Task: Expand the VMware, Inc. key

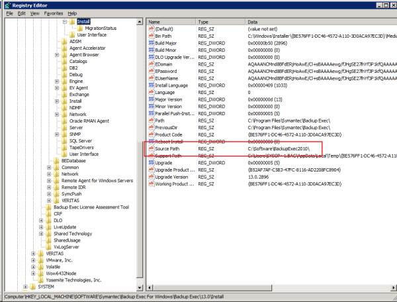Action: point(33,260)
